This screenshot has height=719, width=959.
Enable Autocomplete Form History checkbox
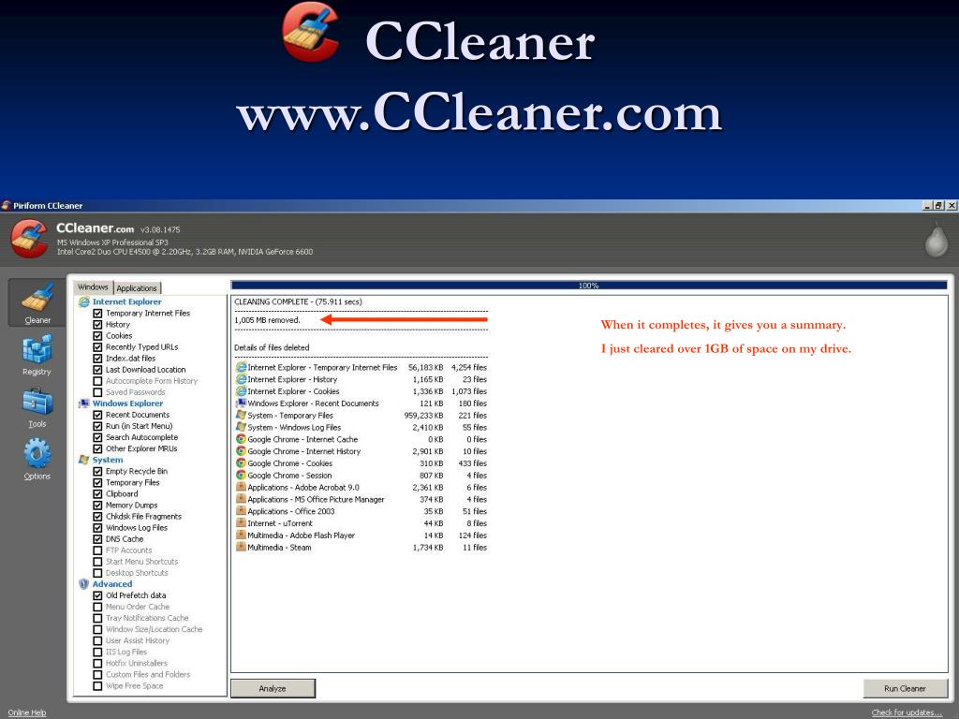[97, 381]
